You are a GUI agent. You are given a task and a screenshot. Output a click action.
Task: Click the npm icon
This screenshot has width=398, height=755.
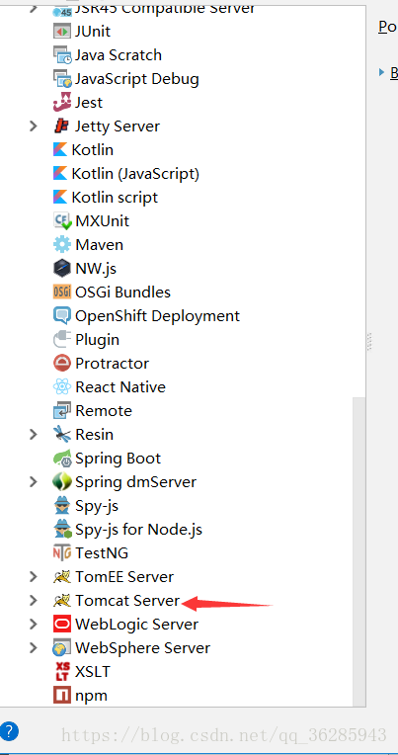pyautogui.click(x=62, y=696)
